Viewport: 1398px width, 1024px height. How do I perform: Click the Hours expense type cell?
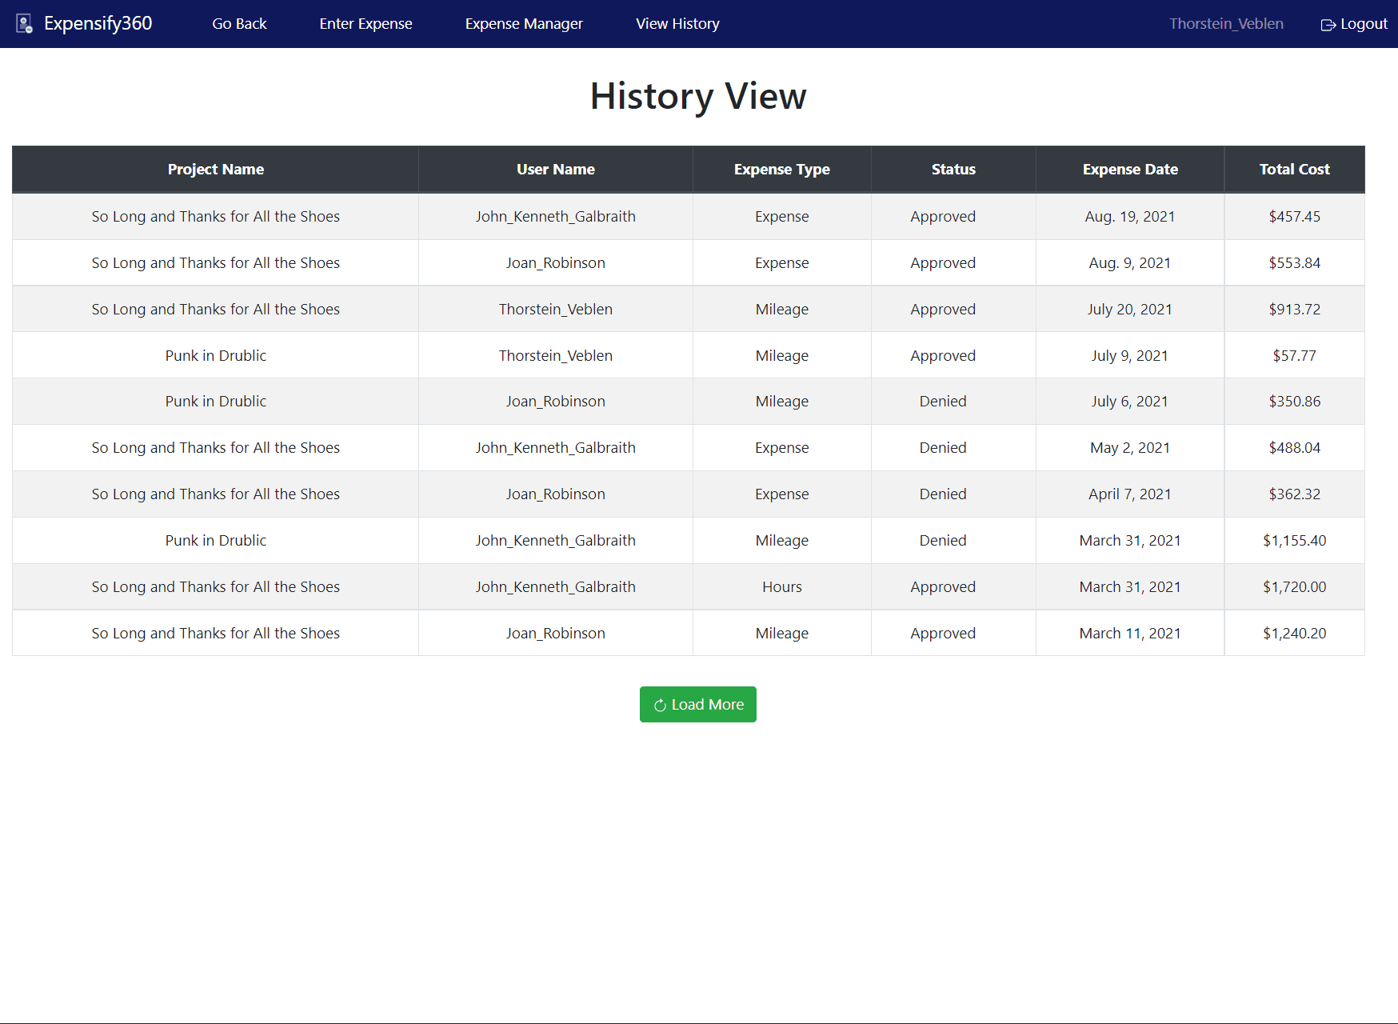point(781,587)
